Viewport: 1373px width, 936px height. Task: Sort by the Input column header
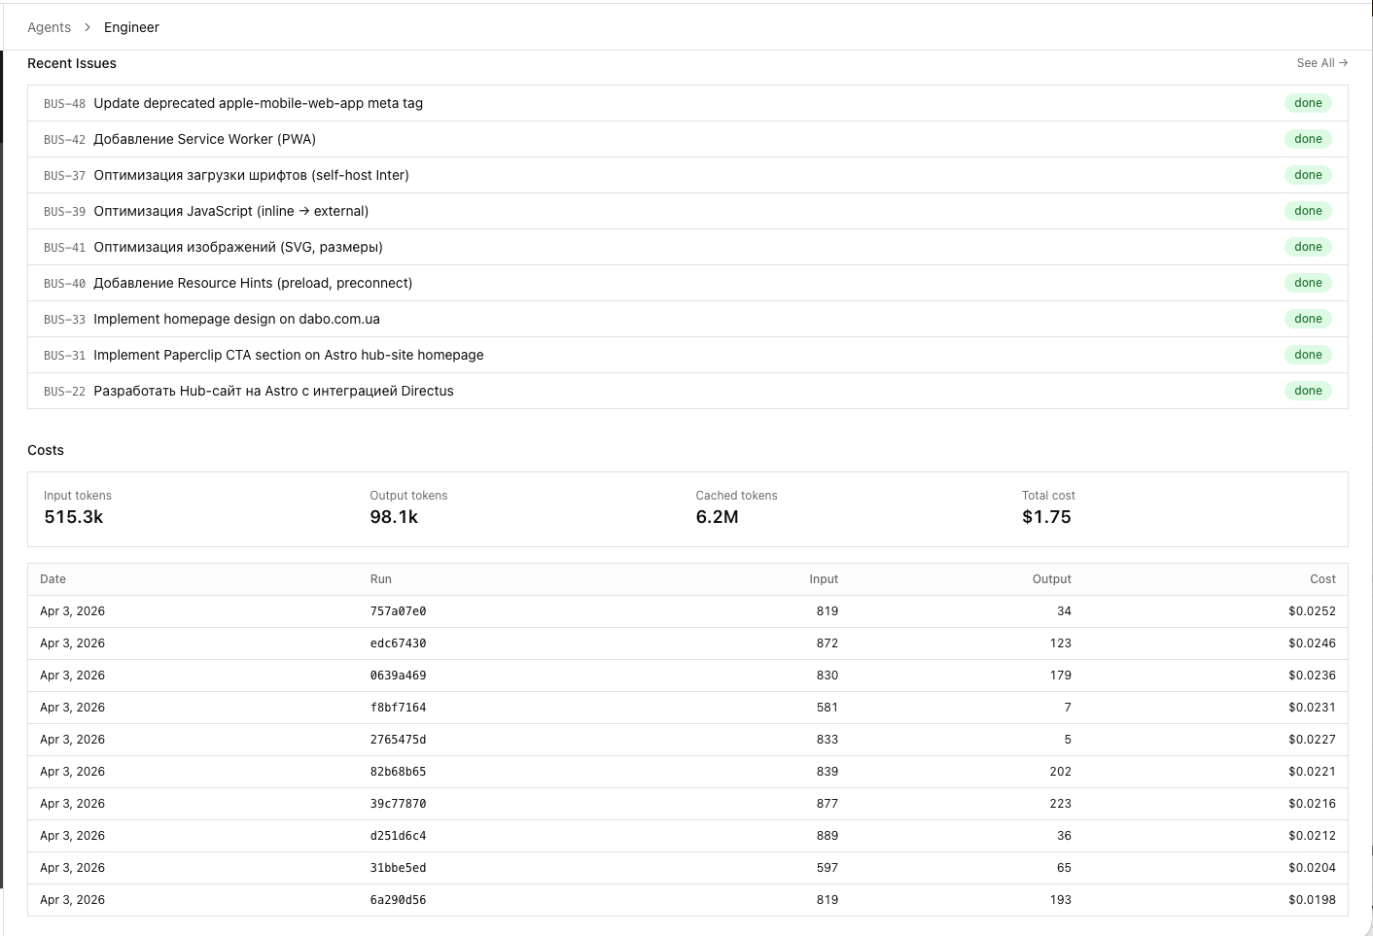824,578
